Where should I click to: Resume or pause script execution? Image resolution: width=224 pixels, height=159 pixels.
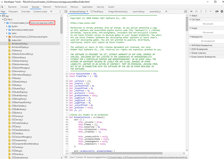tap(192, 11)
